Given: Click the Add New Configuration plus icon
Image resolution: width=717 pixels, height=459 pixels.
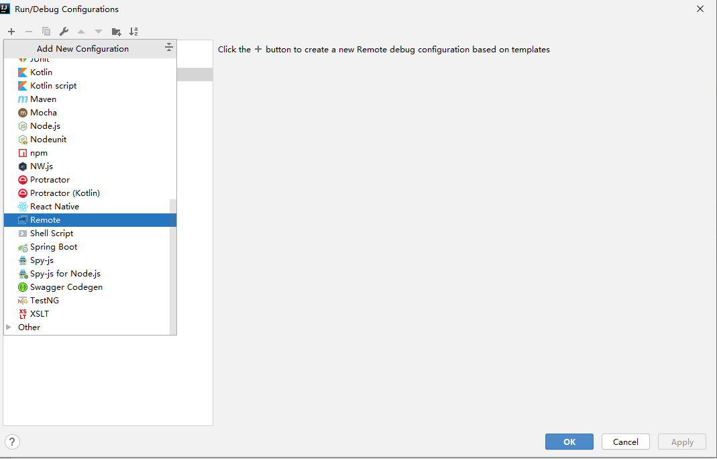Looking at the screenshot, I should 11,32.
